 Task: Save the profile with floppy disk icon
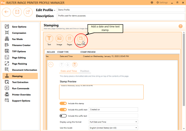(17, 12)
